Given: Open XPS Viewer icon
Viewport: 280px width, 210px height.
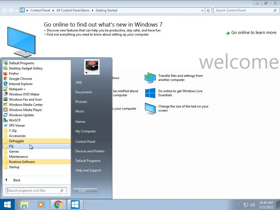Looking at the screenshot, I should [5, 125].
